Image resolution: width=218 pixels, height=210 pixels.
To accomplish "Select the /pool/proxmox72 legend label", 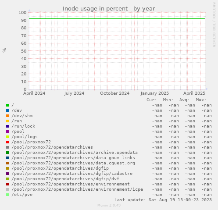I will [31, 142].
